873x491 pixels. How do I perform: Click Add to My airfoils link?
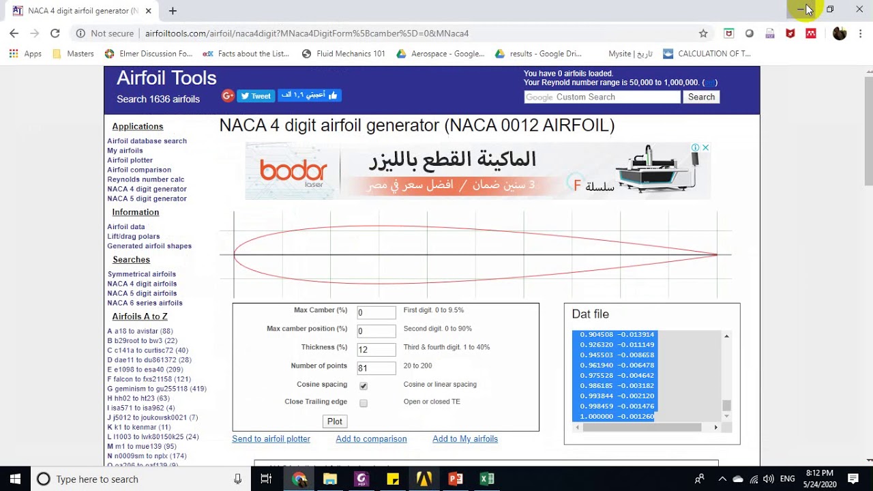tap(465, 439)
